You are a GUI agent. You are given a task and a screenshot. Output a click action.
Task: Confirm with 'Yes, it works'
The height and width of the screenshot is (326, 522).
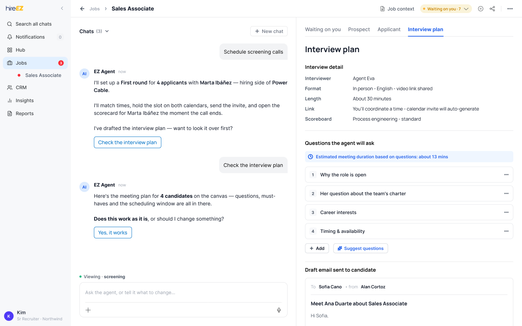pos(113,233)
